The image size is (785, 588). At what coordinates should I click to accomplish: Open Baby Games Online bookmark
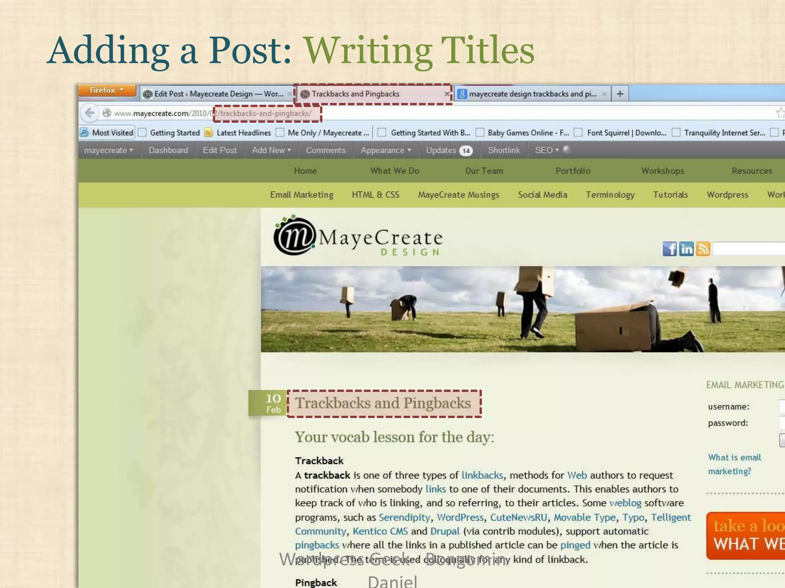tap(522, 133)
